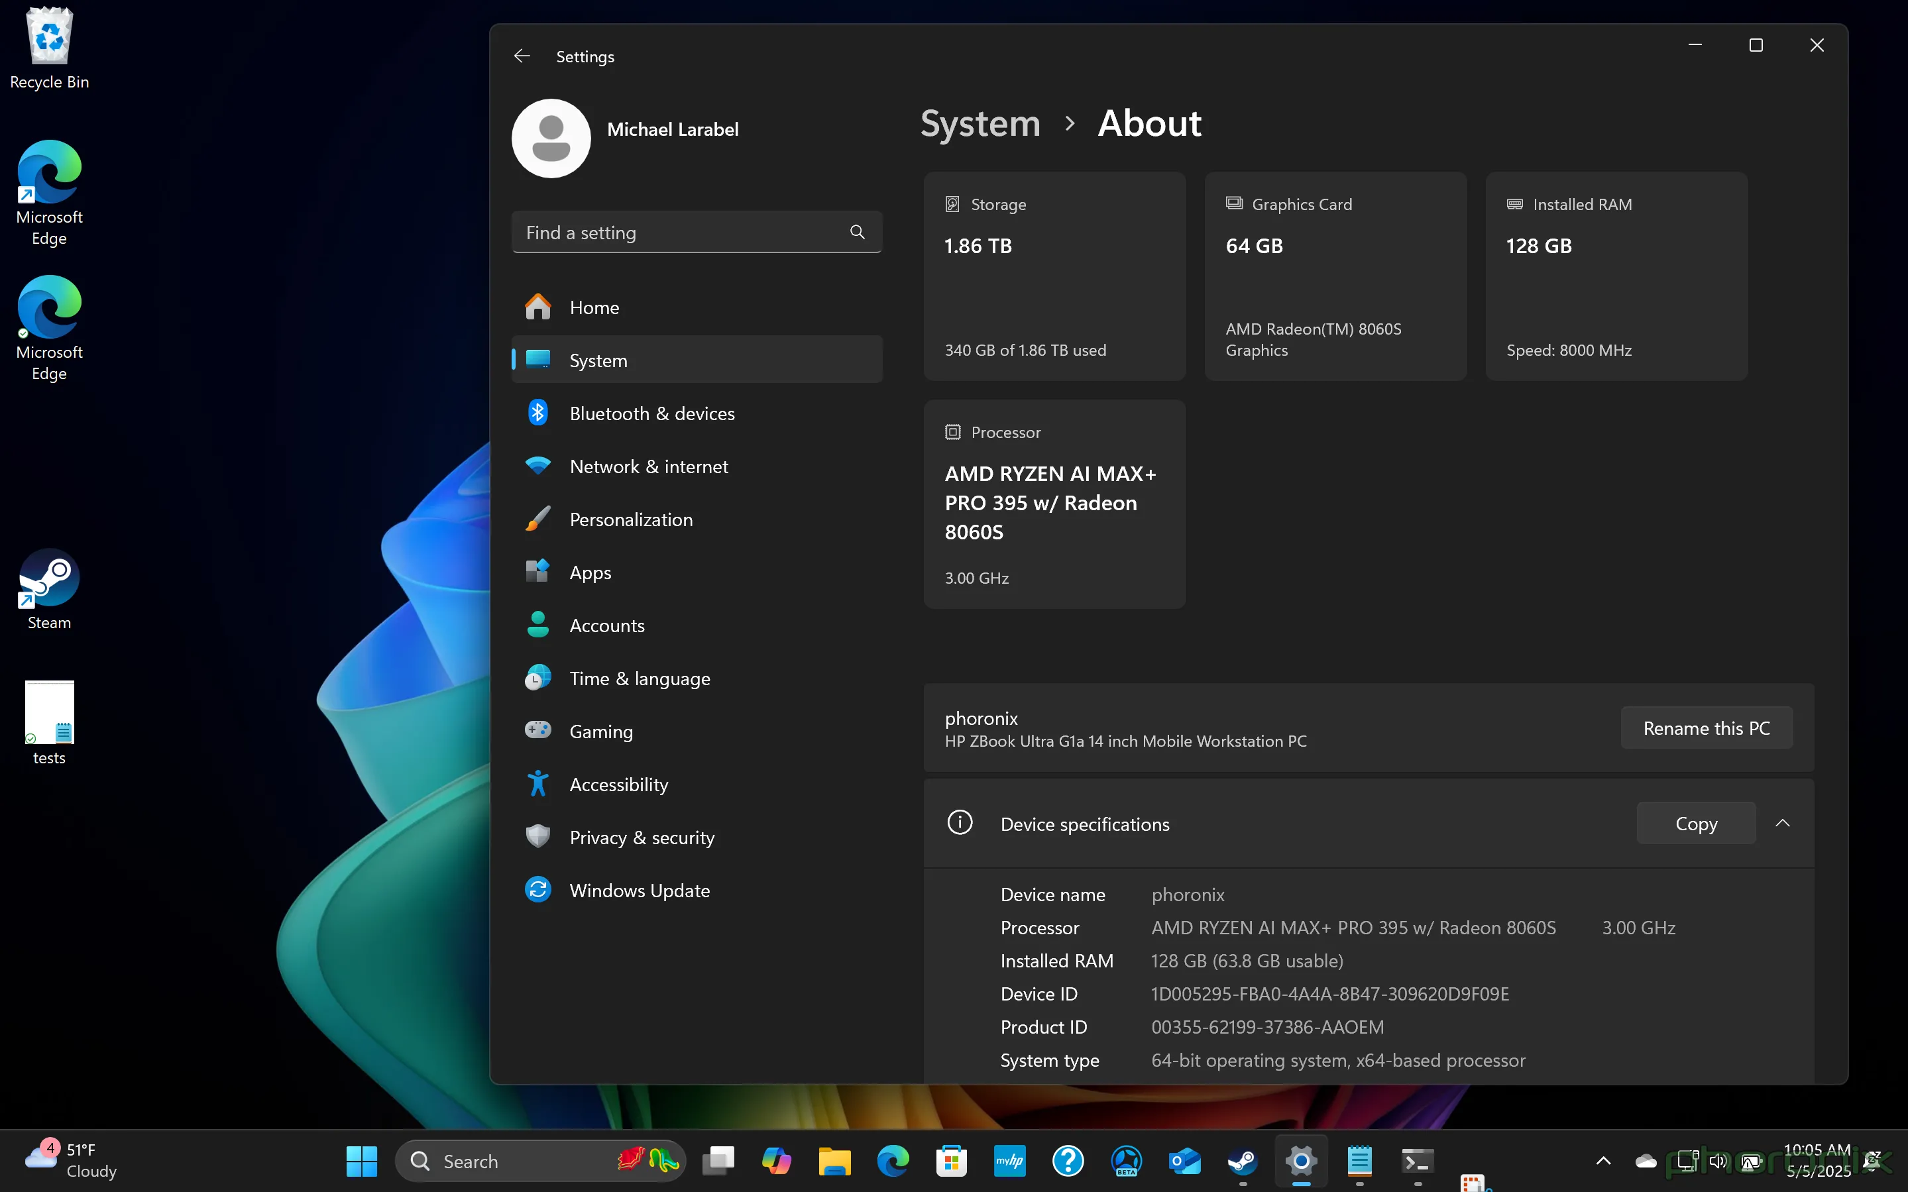Image resolution: width=1908 pixels, height=1192 pixels.
Task: Open Bluetooth & devices settings
Action: 651,413
